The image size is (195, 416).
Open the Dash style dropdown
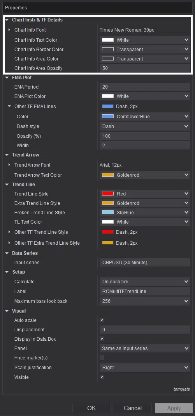coord(145,126)
